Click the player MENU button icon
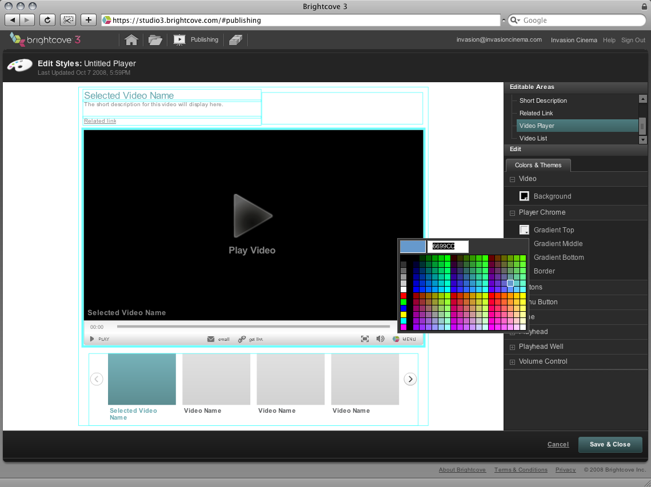The image size is (651, 487). [x=396, y=339]
